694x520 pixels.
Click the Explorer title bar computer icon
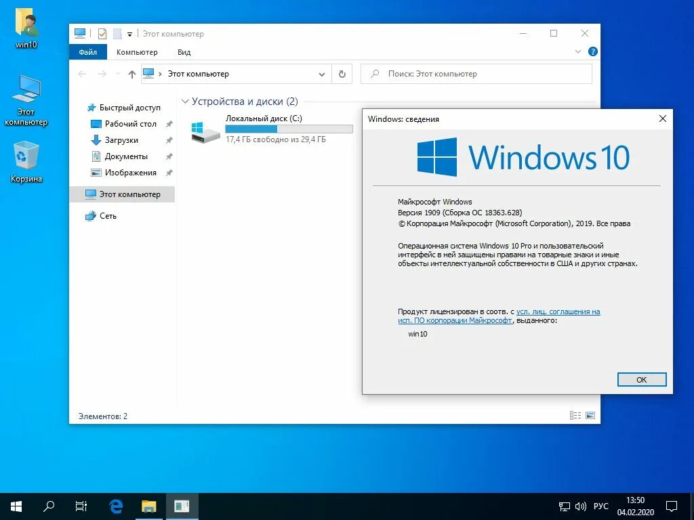pos(80,33)
